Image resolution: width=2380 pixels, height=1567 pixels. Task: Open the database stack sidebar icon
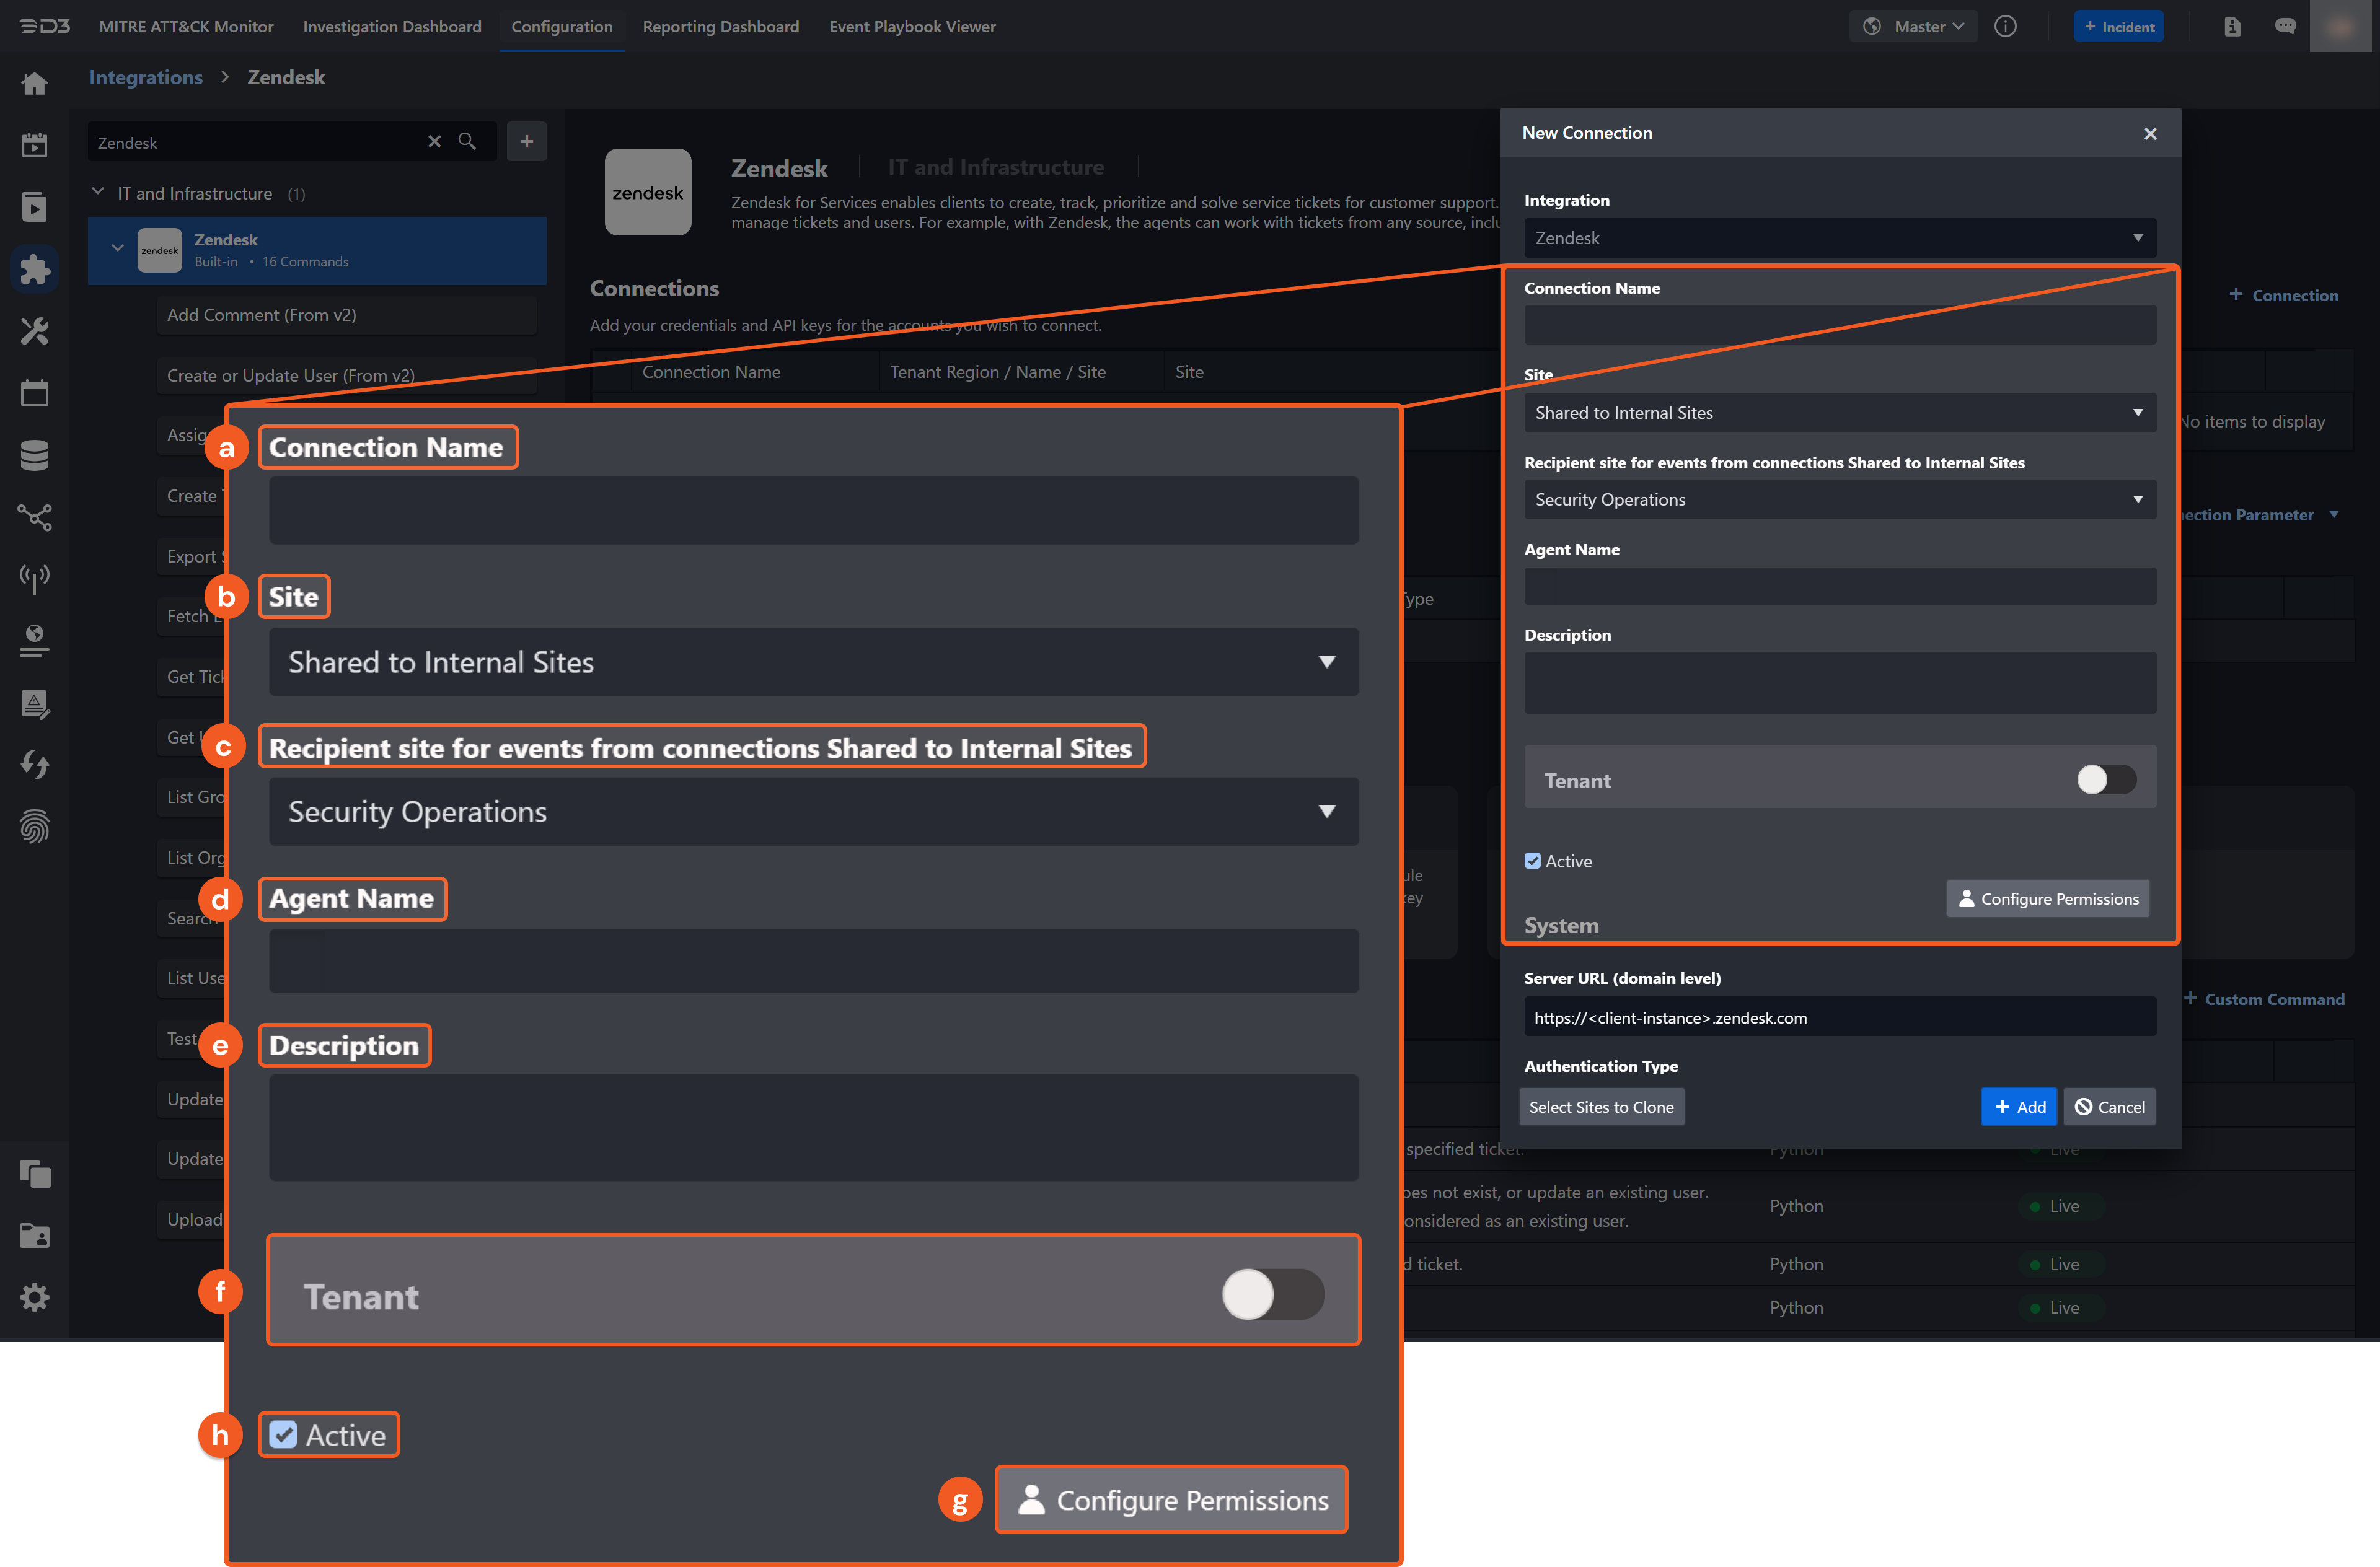point(35,455)
